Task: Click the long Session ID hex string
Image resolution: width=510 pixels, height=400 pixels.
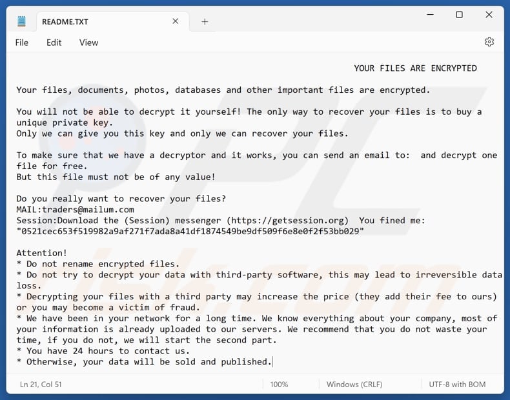Action: [190, 232]
